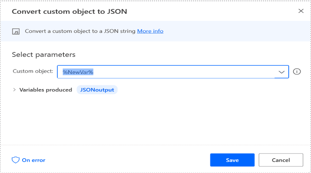311x173 pixels.
Task: Click inside the Custom object input field
Action: [x=185, y=72]
